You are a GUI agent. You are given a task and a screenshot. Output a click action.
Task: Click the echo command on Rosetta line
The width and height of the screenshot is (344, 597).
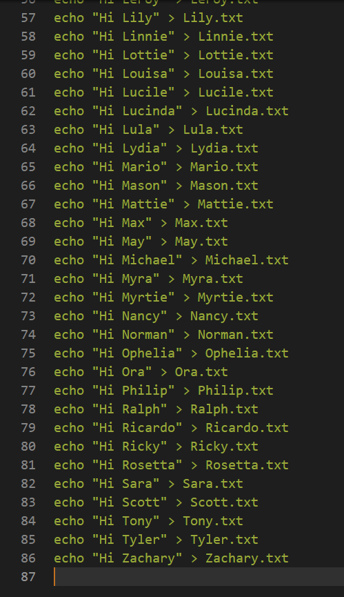click(69, 465)
